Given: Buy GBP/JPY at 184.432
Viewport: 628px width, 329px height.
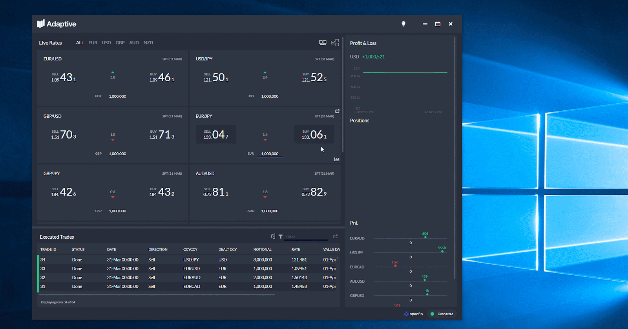Looking at the screenshot, I should (x=162, y=192).
